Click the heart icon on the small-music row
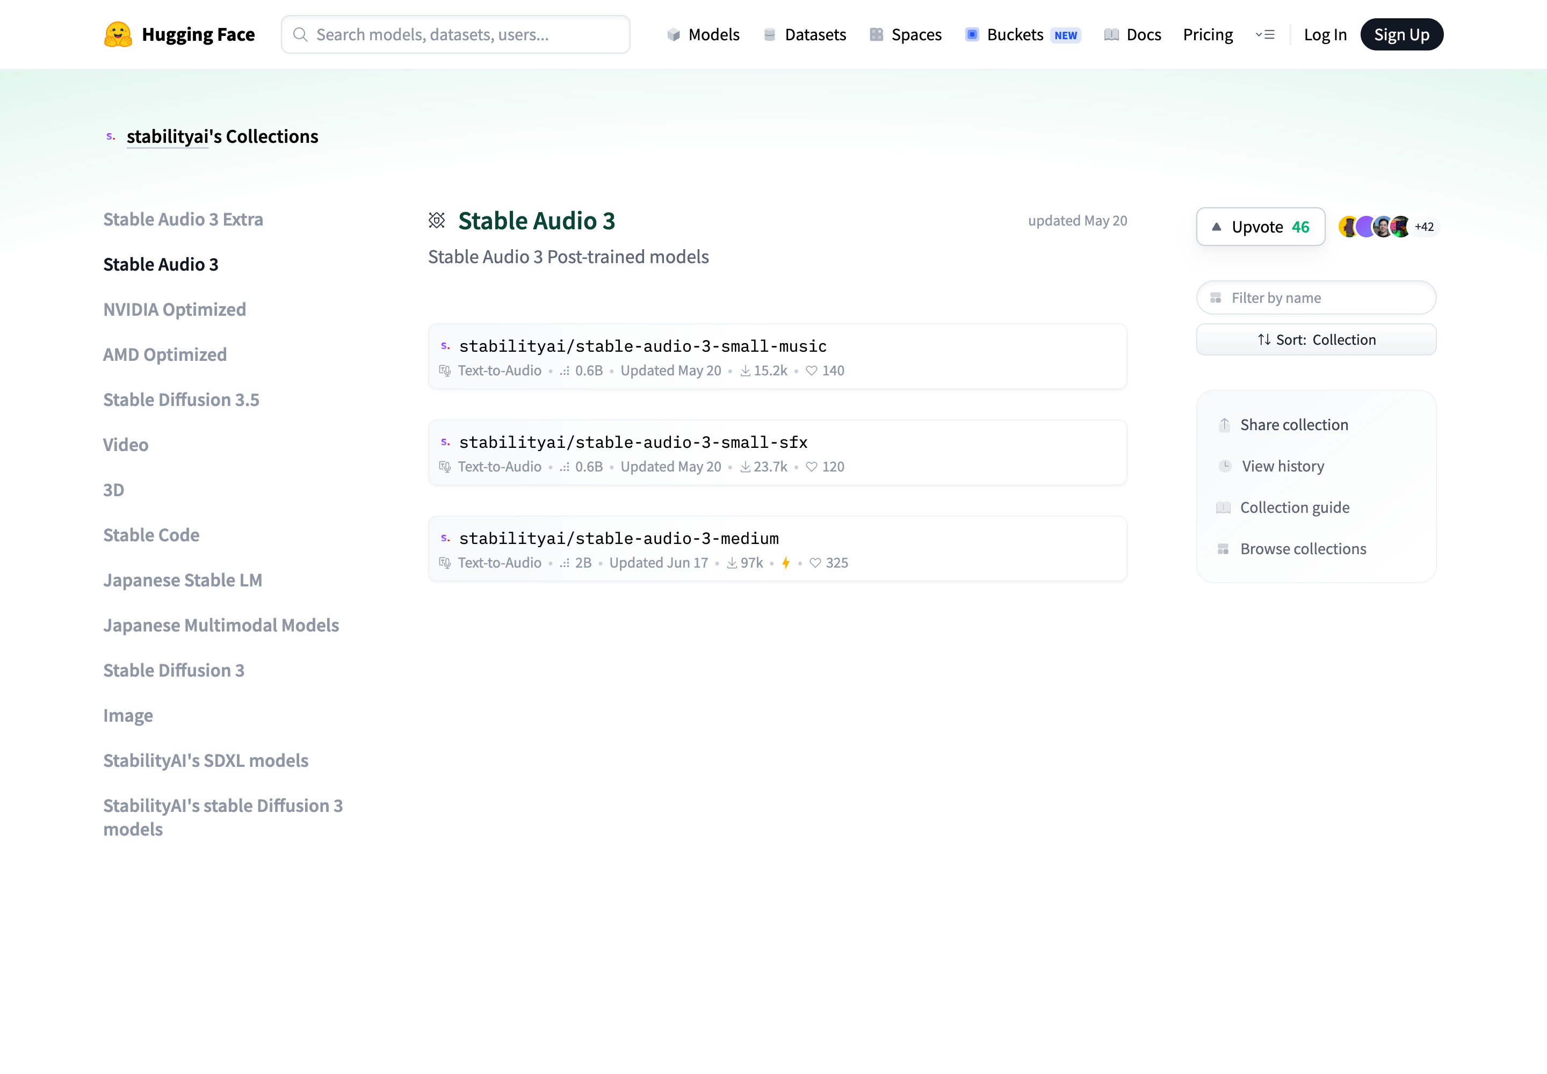 [812, 371]
